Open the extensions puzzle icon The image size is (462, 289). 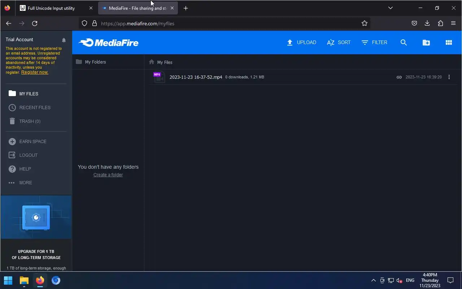(x=440, y=23)
